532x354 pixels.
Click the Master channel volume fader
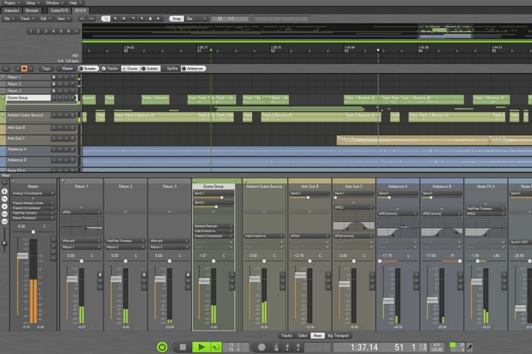coord(21,255)
